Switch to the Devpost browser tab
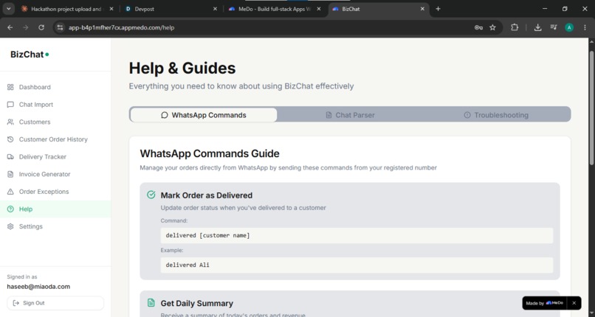Screen dimensions: 595x317 click(171, 9)
